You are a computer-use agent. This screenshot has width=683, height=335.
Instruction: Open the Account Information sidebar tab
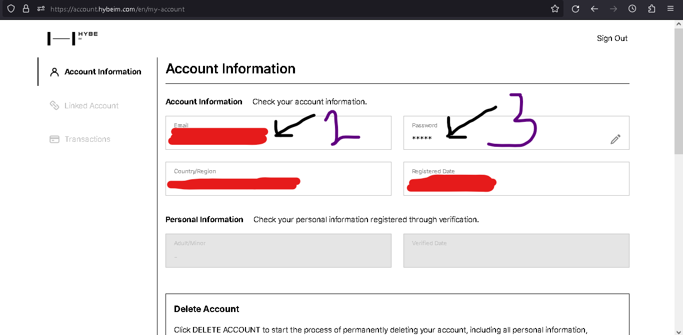coord(102,71)
